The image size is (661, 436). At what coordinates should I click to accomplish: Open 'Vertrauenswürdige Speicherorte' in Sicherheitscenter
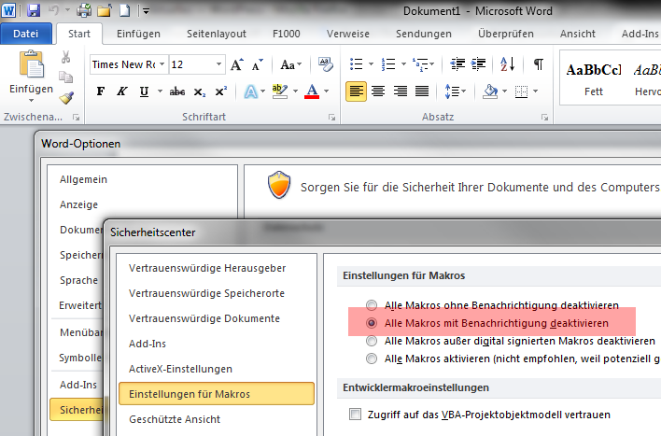coord(206,293)
